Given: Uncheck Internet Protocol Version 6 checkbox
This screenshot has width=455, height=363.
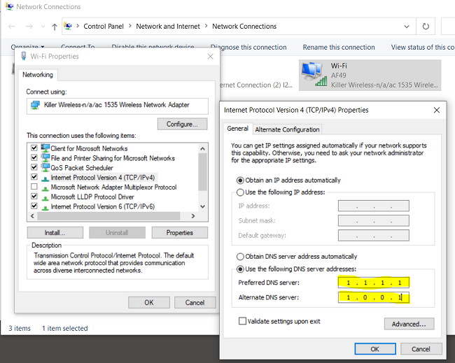Looking at the screenshot, I should coord(34,206).
